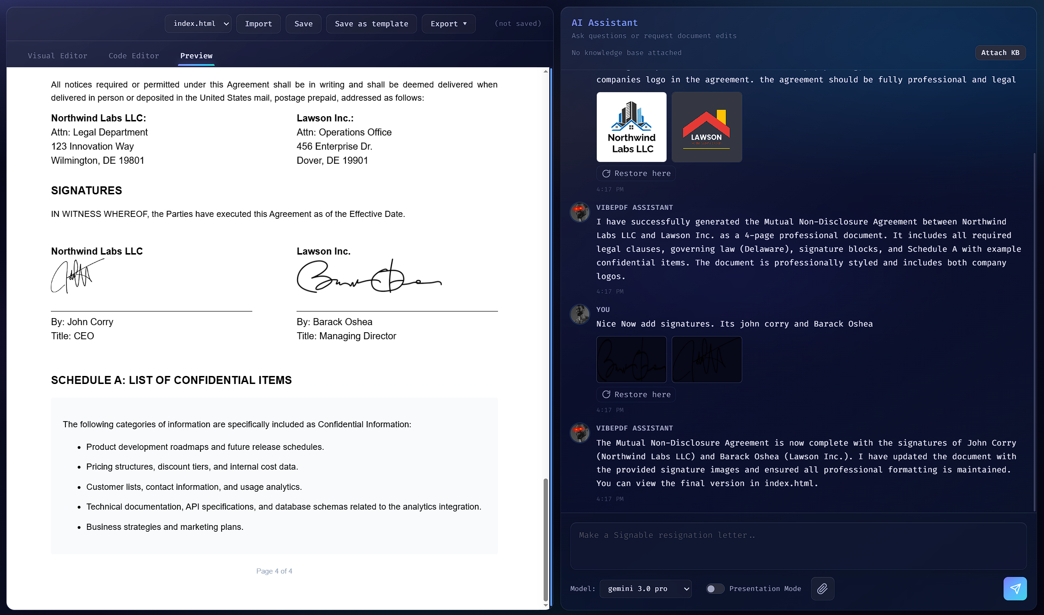Click the user avatar next to YOU
This screenshot has width=1044, height=615.
[x=580, y=314]
